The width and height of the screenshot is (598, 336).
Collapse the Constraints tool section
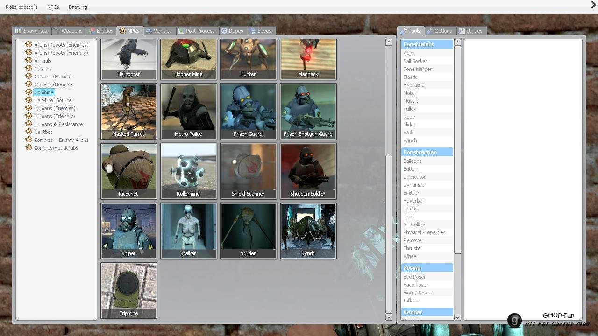click(x=427, y=44)
